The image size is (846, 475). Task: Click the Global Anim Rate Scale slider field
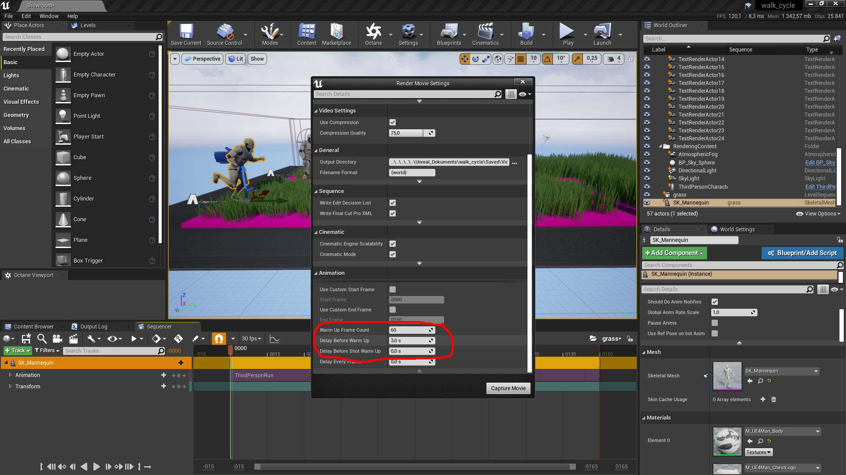[x=734, y=312]
